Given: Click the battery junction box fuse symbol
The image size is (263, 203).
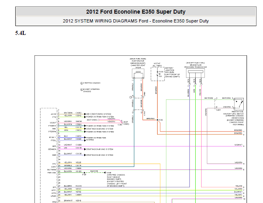Looking at the screenshot, I should pos(158,74).
